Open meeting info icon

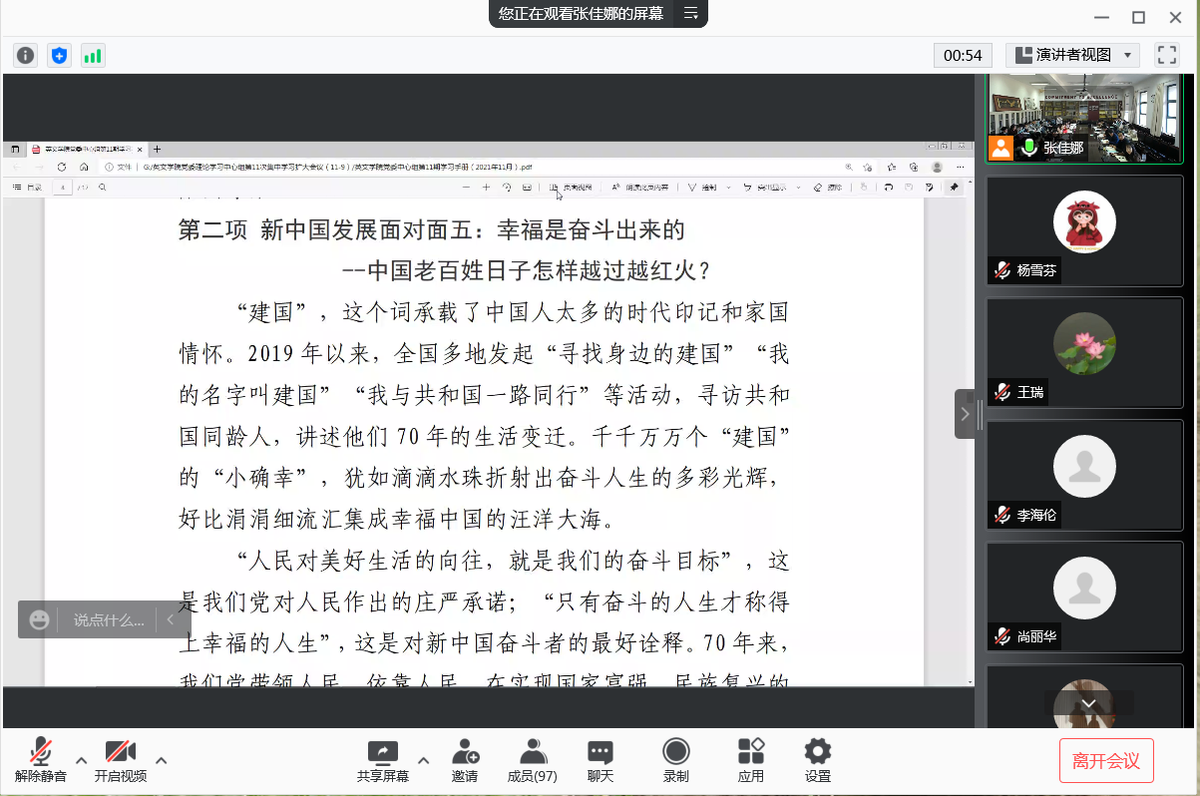point(25,55)
